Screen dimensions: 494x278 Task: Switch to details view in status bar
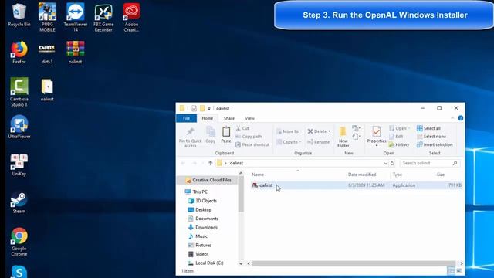click(x=451, y=271)
